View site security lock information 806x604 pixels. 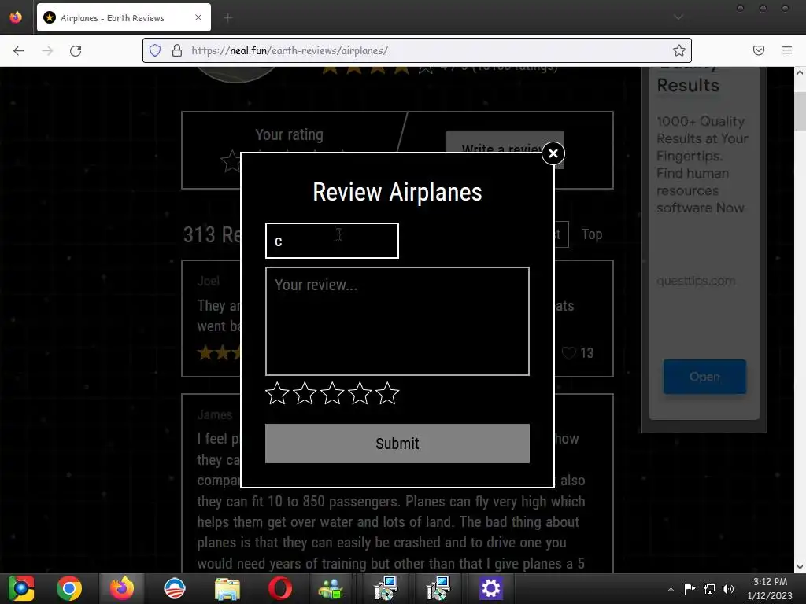[177, 50]
